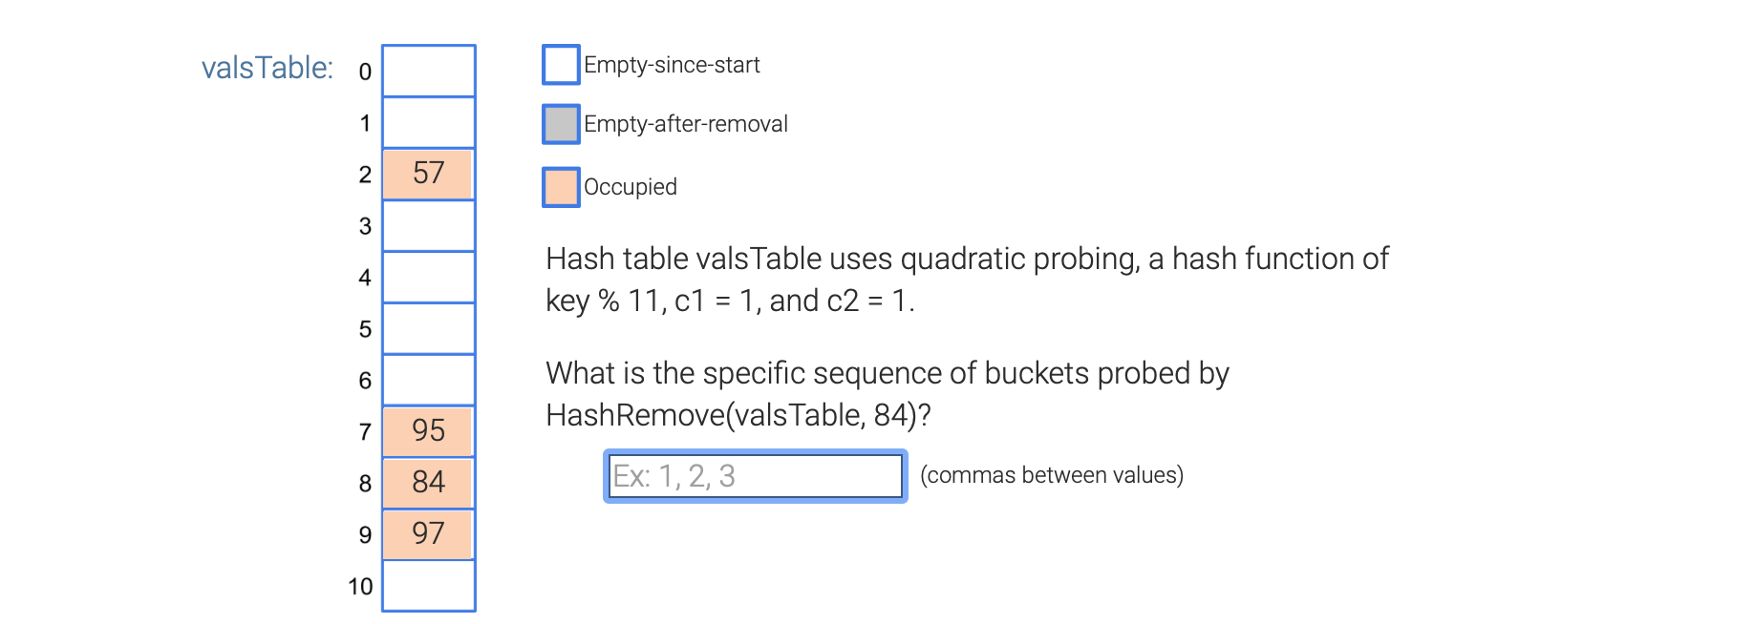Select the HashRemove question text

pos(887,393)
